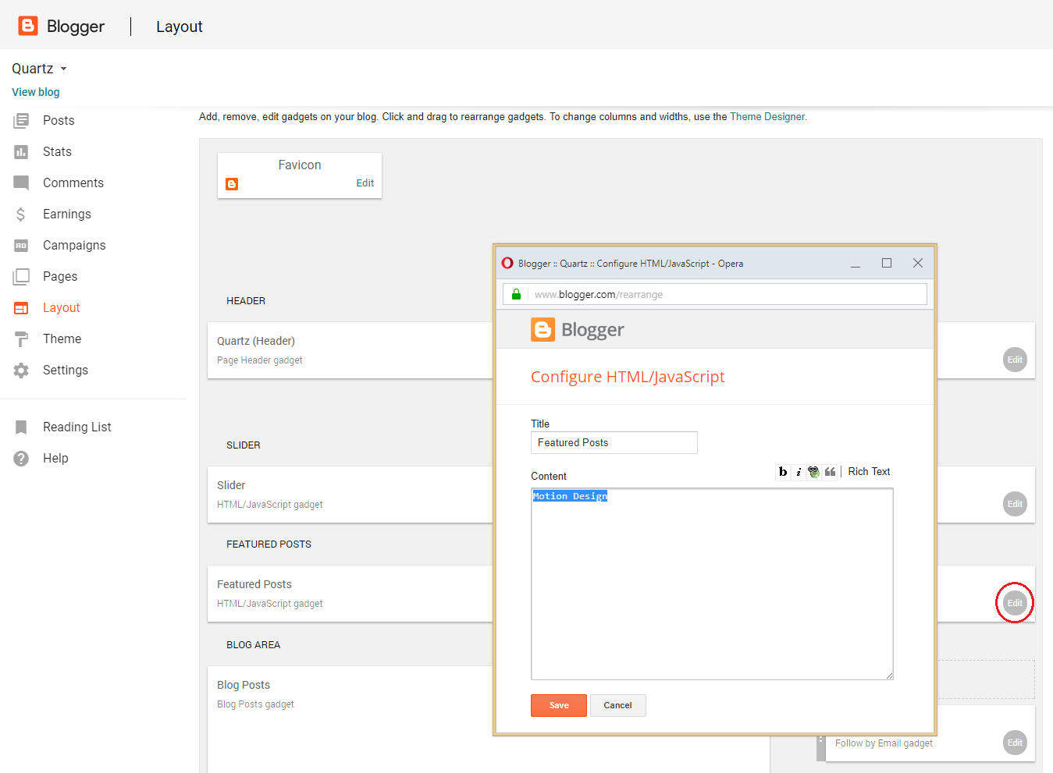Click the Help question mark icon
This screenshot has height=773, width=1053.
point(21,459)
